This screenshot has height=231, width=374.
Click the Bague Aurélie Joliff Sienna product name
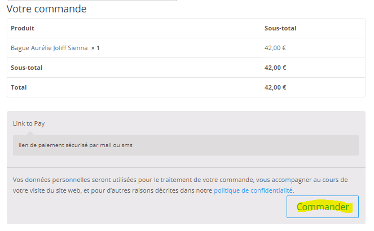(49, 48)
